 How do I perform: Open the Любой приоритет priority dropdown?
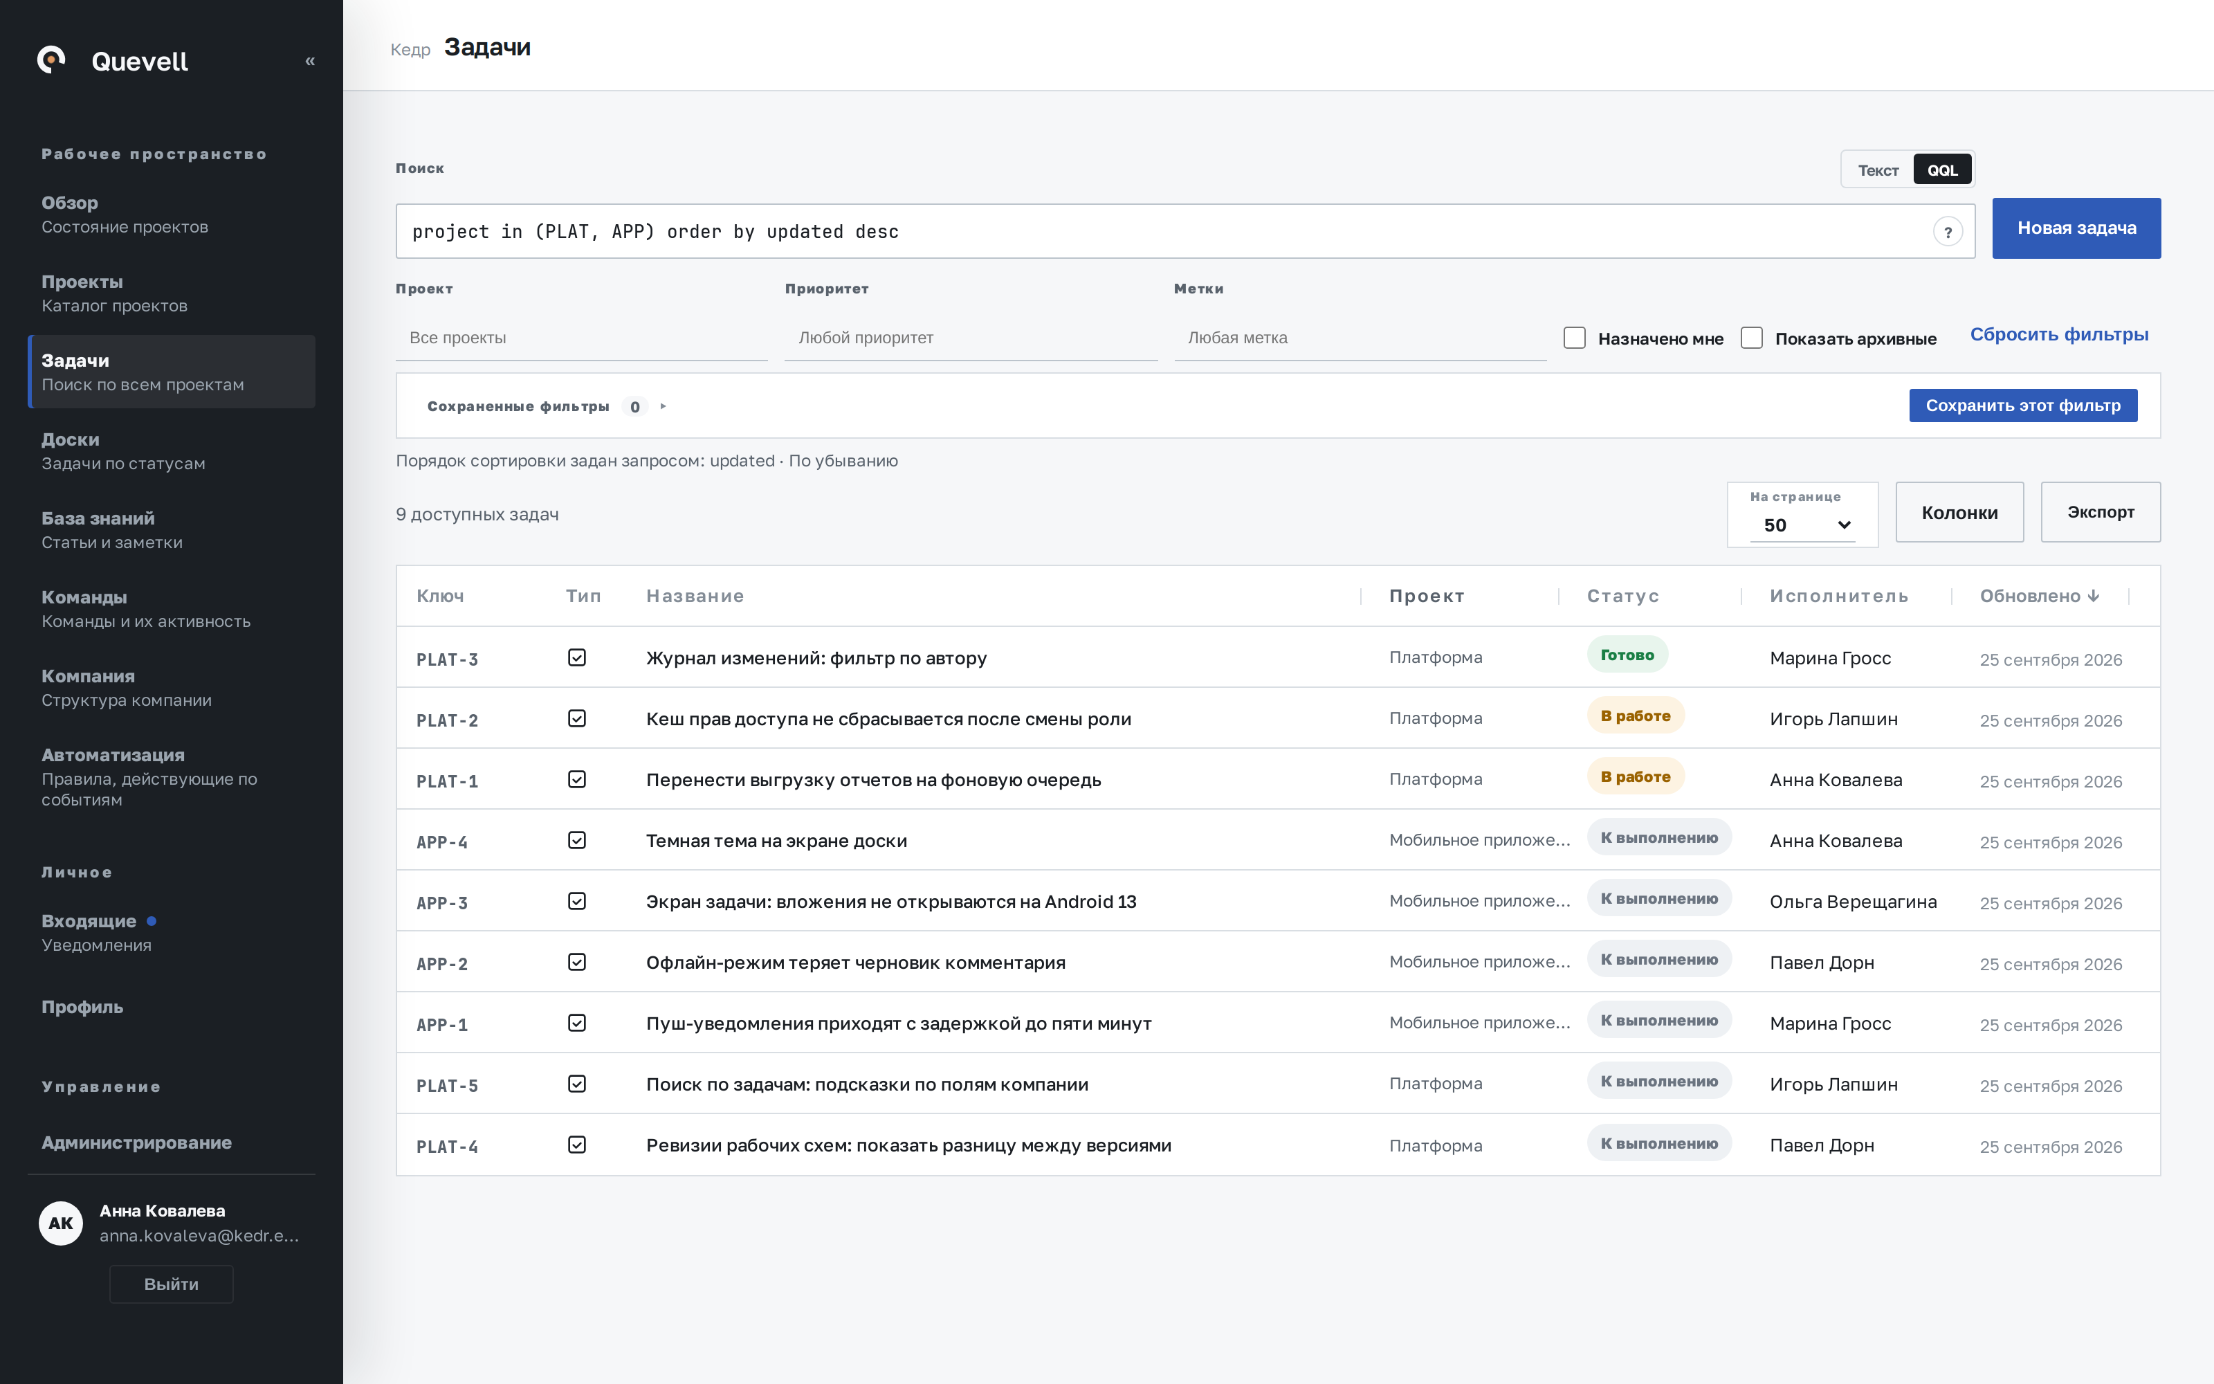[971, 338]
